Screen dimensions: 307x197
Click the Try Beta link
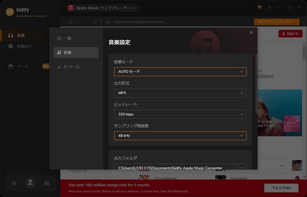click(x=77, y=171)
